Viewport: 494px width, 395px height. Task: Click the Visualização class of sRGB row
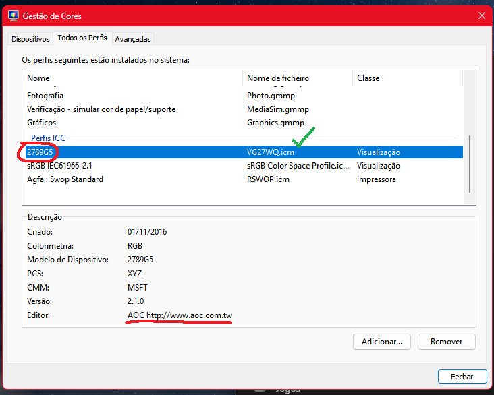[379, 166]
